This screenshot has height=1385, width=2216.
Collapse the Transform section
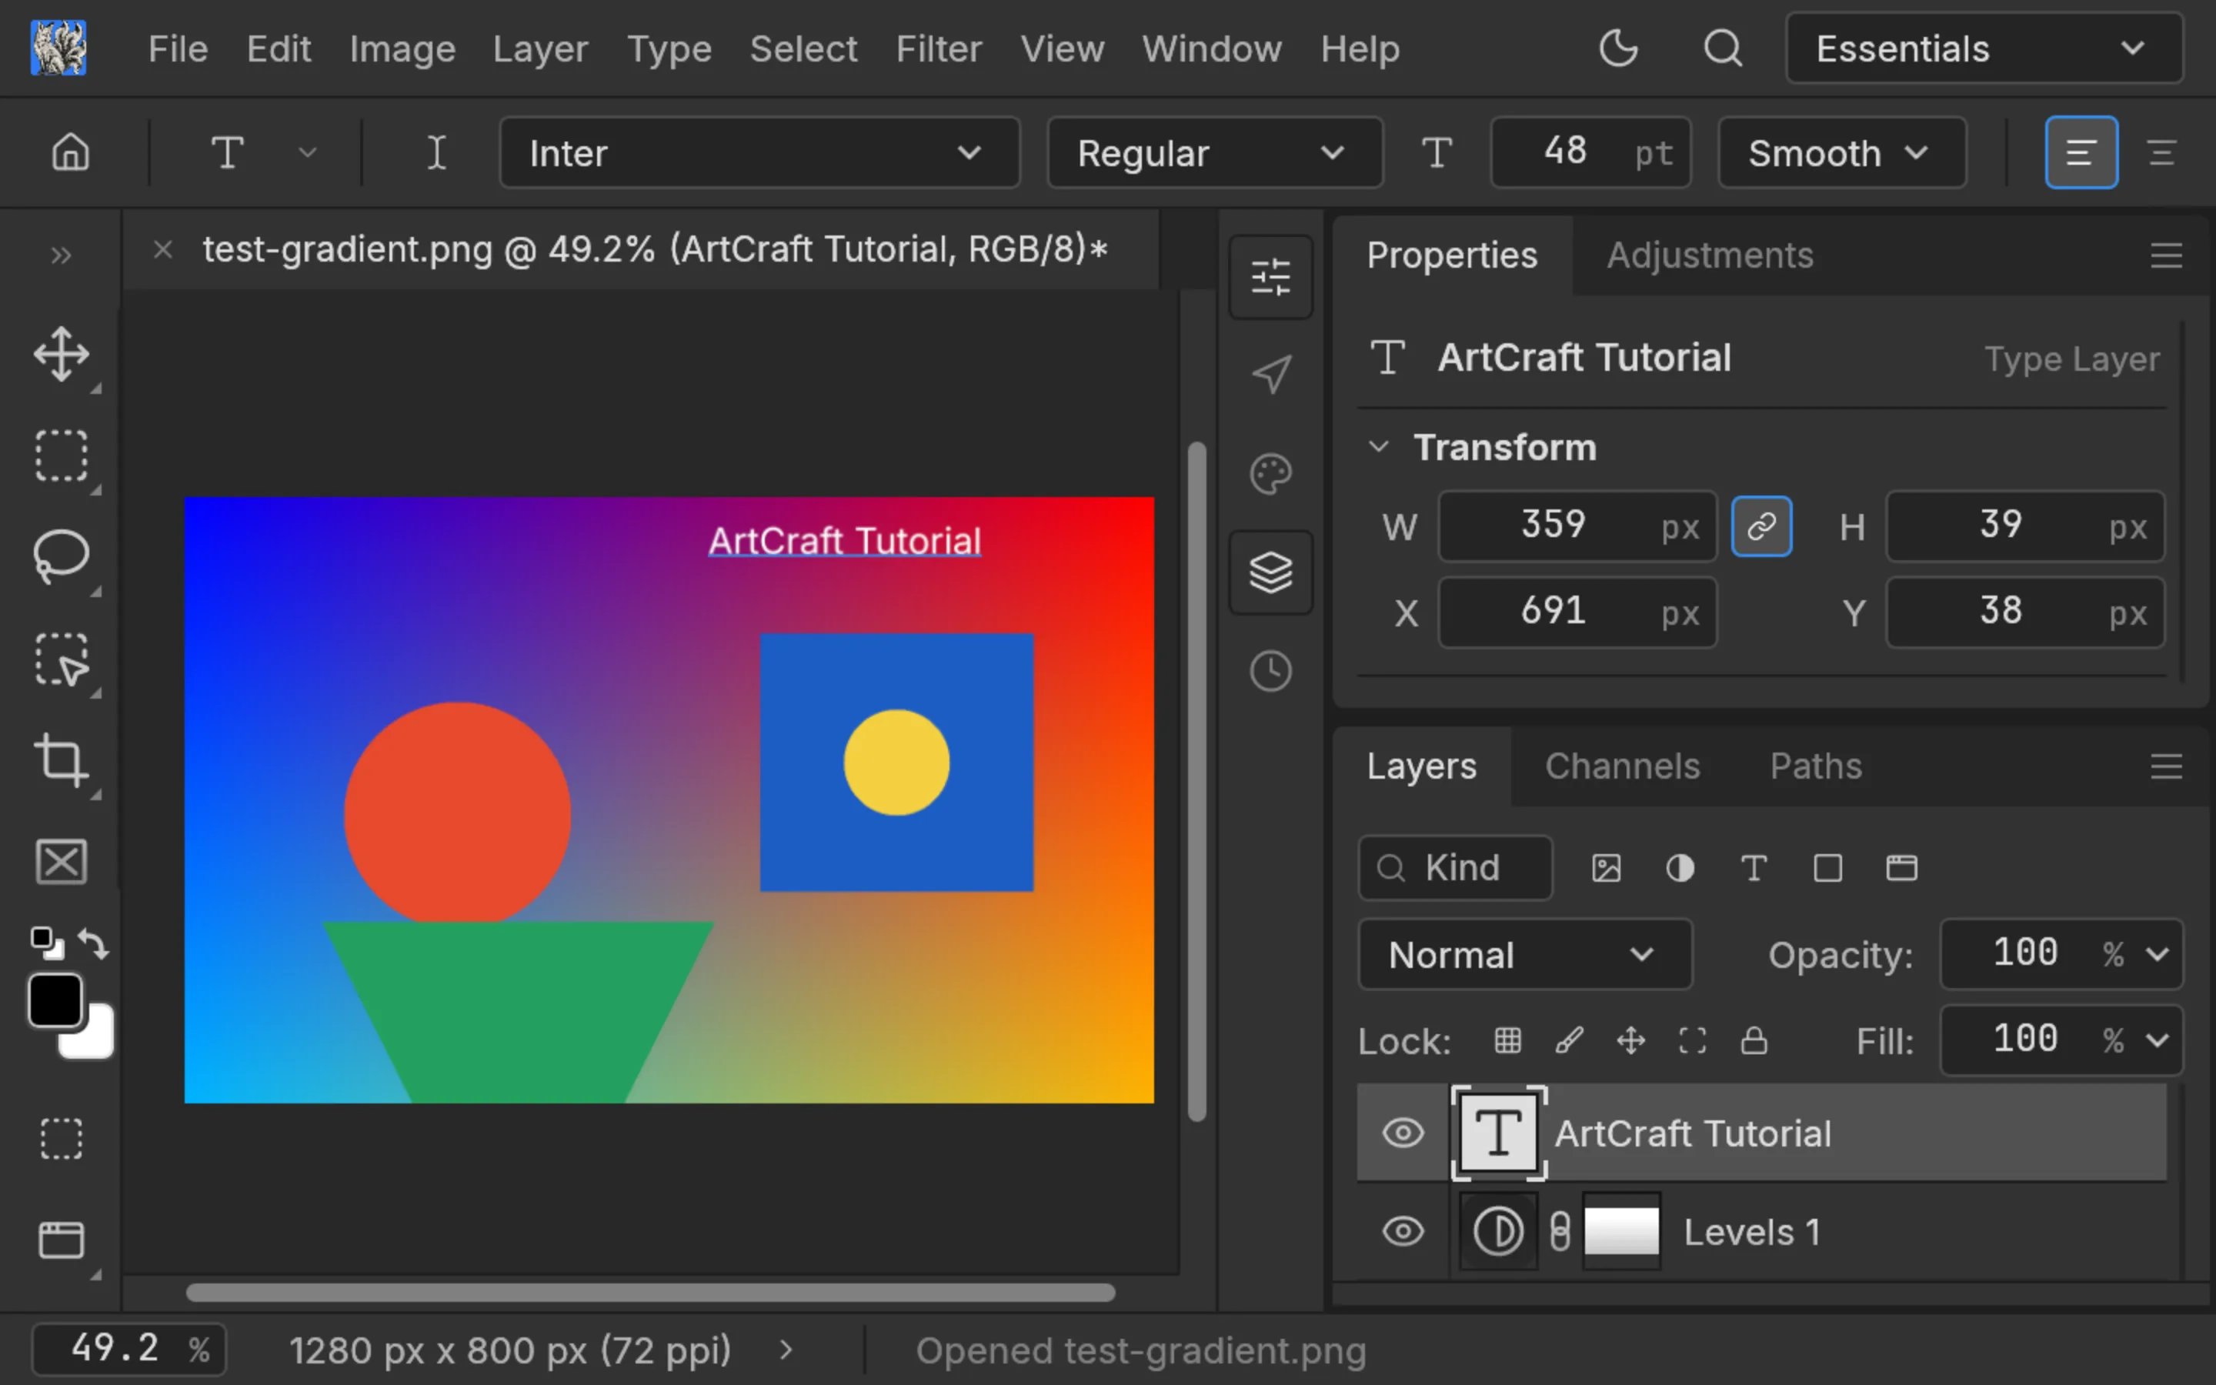pyautogui.click(x=1378, y=447)
